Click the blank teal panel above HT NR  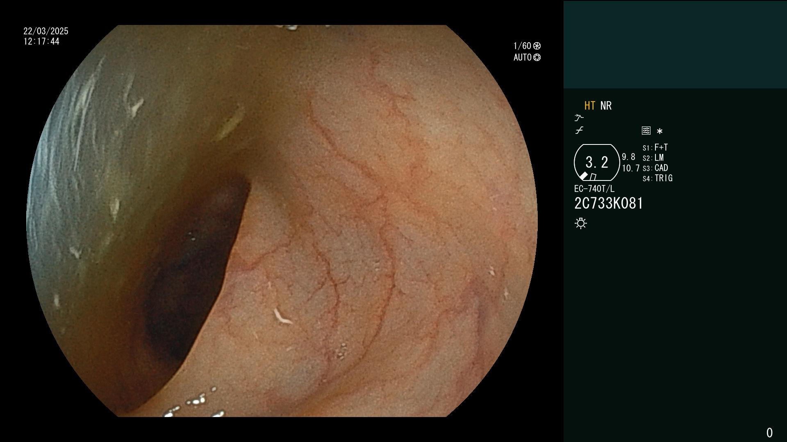pos(675,44)
